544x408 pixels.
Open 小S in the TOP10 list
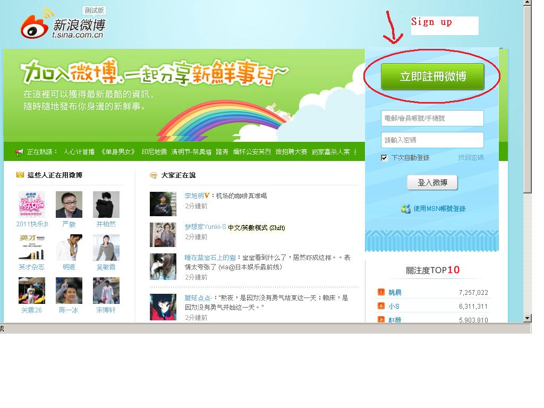(x=394, y=307)
